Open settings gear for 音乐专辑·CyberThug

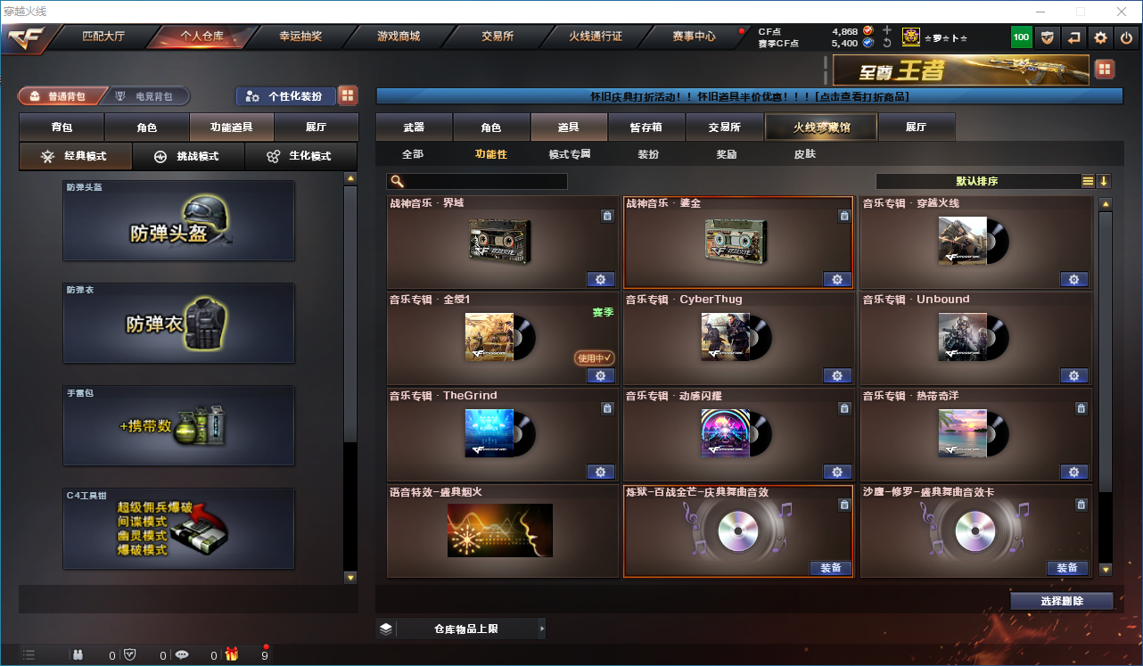pos(837,375)
